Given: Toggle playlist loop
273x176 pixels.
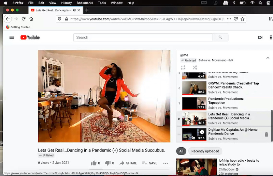Looking at the screenshot, I should point(183,67).
